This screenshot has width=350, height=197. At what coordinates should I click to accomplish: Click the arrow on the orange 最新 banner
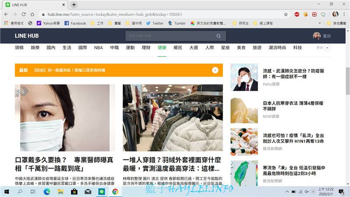point(215,70)
